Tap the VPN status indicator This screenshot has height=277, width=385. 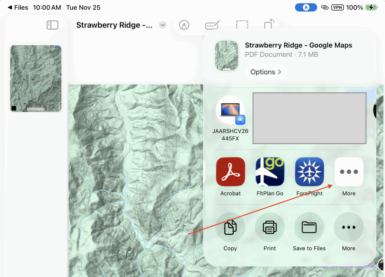[x=337, y=8]
